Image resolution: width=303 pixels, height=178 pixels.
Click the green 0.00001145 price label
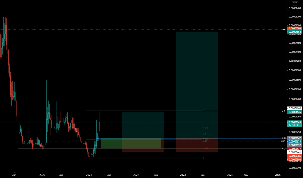tap(295, 112)
